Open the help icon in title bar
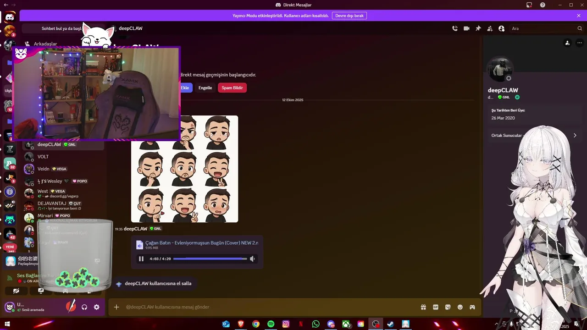Viewport: 587px width, 330px height. pyautogui.click(x=543, y=5)
